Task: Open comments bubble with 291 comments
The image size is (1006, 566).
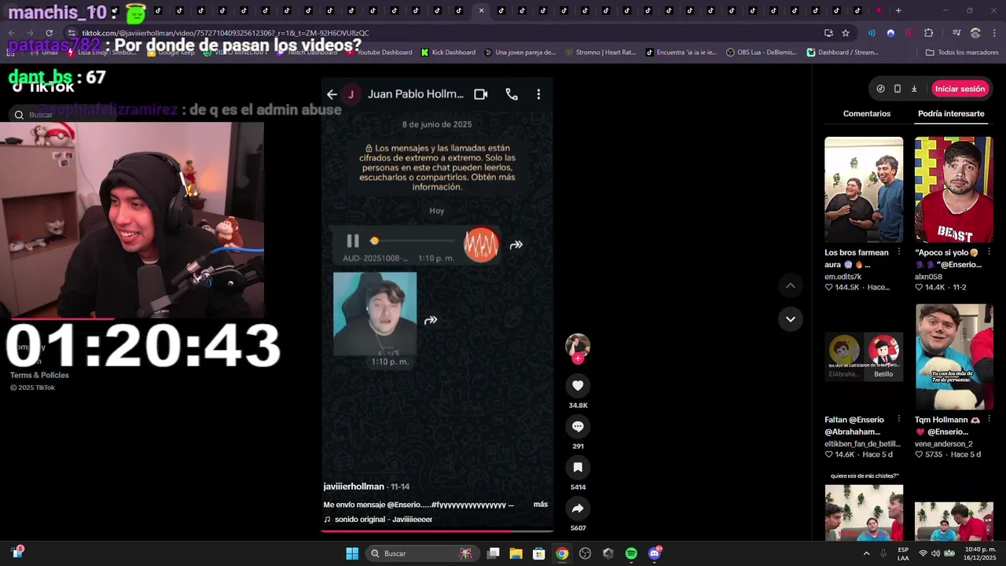Action: point(578,426)
